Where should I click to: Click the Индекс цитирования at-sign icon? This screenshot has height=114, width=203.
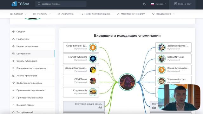[x=13, y=46]
